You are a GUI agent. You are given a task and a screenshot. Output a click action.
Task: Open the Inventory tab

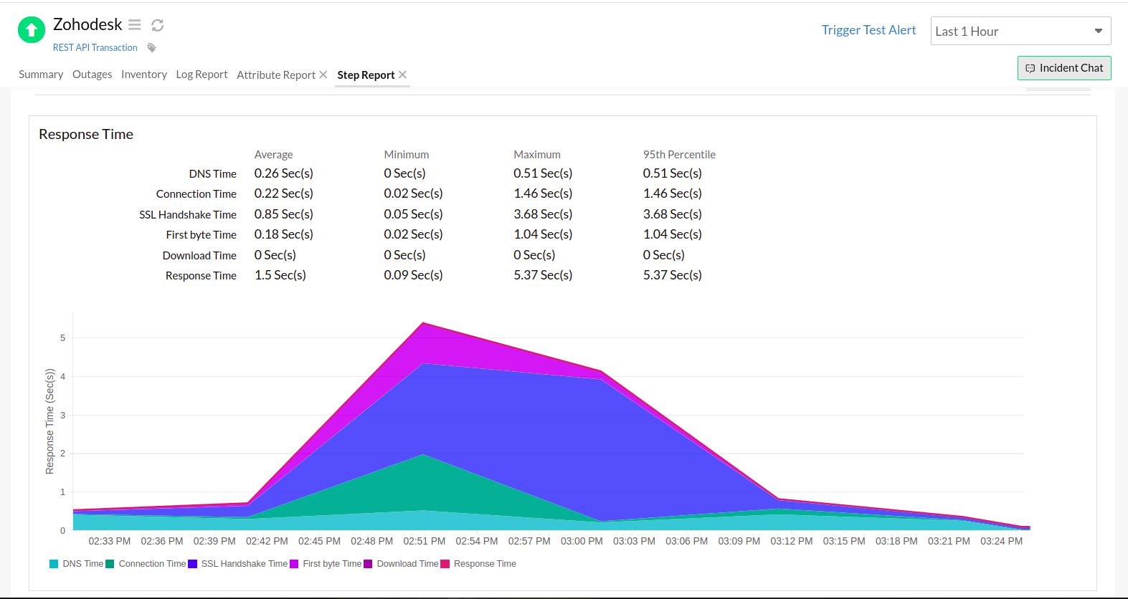pyautogui.click(x=143, y=75)
